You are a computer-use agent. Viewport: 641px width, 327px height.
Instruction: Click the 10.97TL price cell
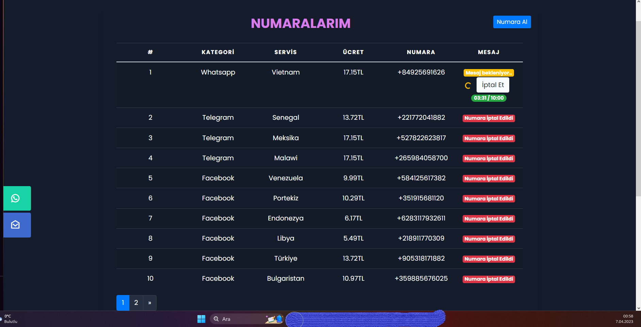click(x=353, y=278)
